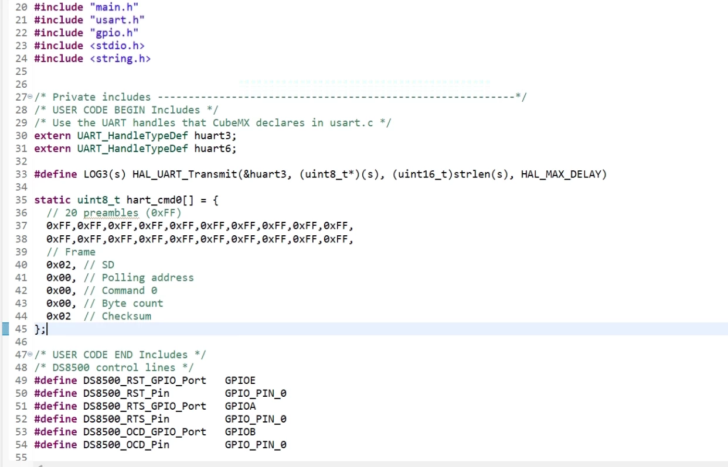728x467 pixels.
Task: Click the <string.h> include
Action: pyautogui.click(x=120, y=59)
